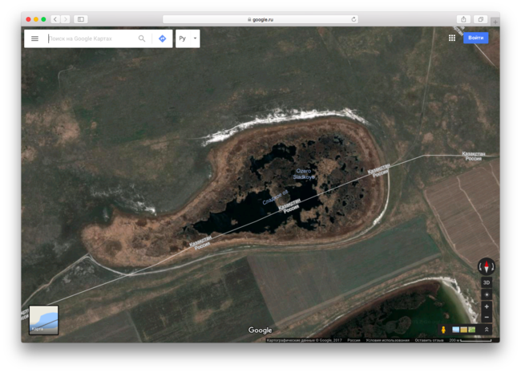Screen dimensions: 521x373
Task: Open the Условия использования link
Action: pyautogui.click(x=387, y=340)
